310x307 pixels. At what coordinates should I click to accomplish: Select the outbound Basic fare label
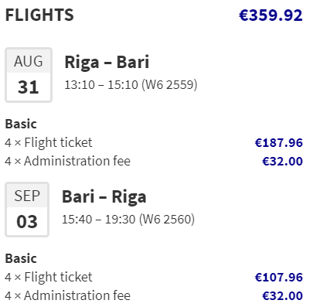coord(21,124)
